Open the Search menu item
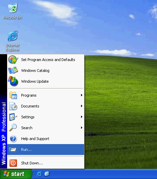 coord(46,128)
